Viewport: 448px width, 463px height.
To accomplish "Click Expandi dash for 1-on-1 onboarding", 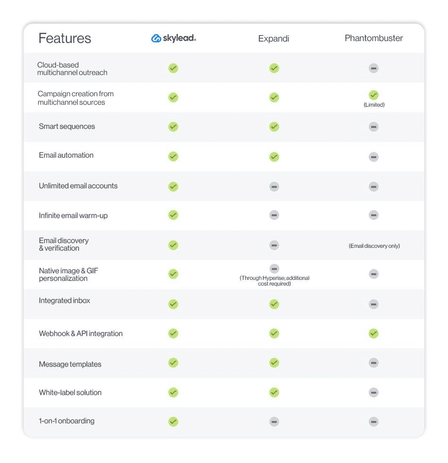I will tap(274, 421).
